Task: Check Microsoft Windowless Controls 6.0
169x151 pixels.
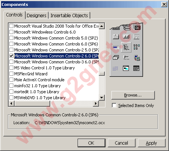Action: point(11,32)
